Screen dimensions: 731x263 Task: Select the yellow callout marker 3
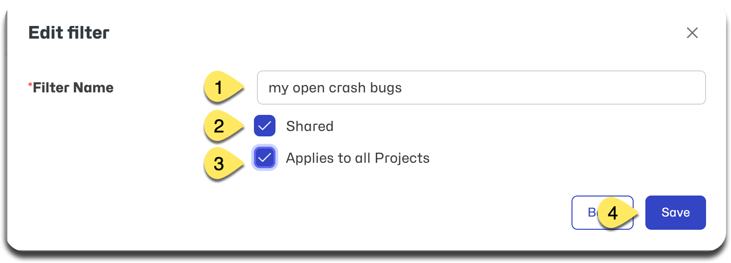tap(223, 163)
